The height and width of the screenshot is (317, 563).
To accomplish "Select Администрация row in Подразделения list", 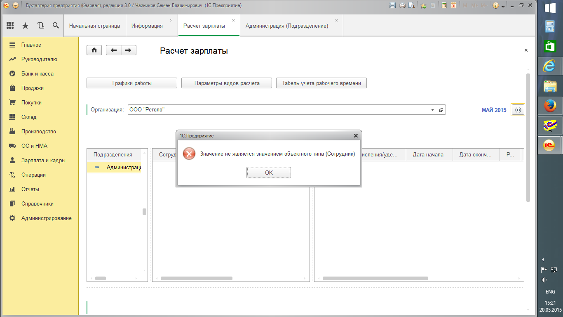I will [x=114, y=167].
